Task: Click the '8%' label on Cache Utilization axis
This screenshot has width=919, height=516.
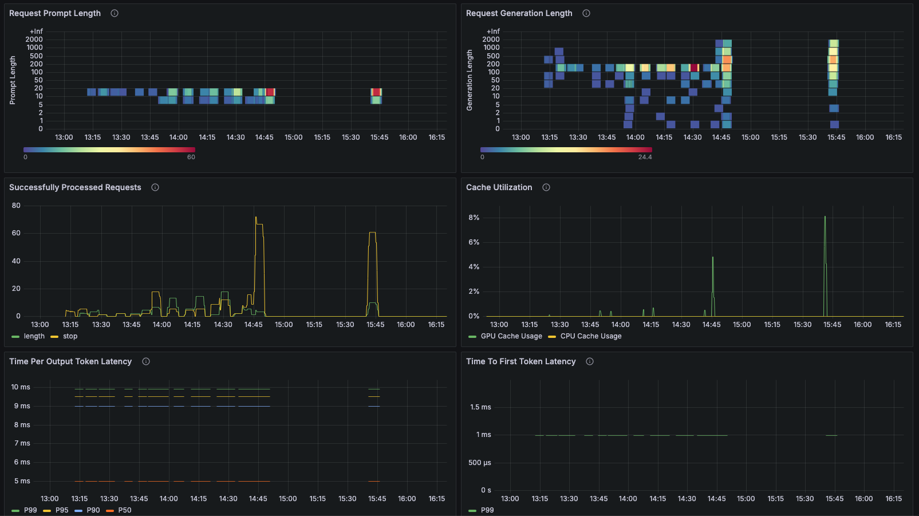Action: click(x=474, y=218)
